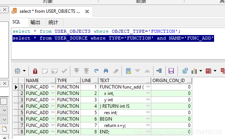Click the post changes checkmark icon
The width and height of the screenshot is (225, 139).
click(x=64, y=71)
